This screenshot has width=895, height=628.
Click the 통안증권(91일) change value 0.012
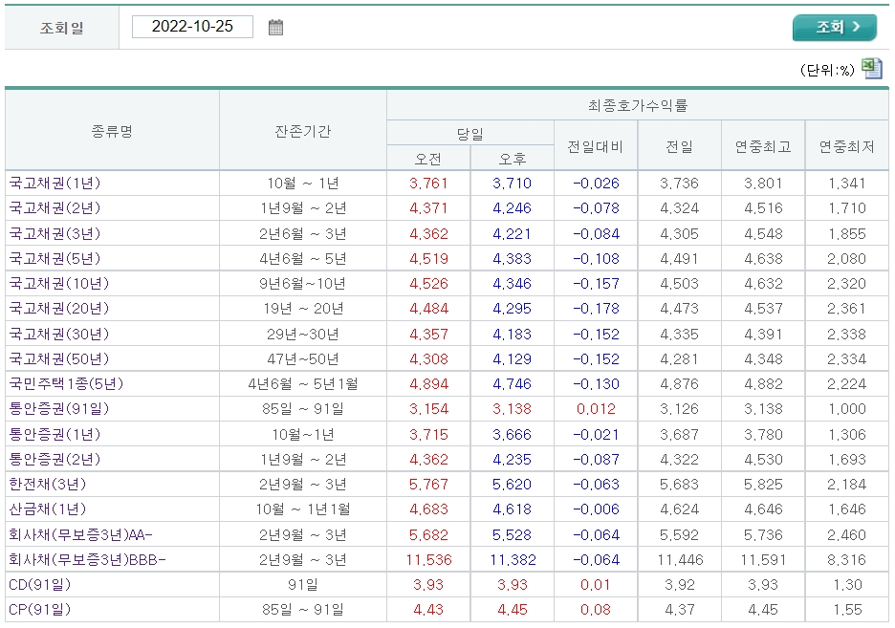point(595,408)
